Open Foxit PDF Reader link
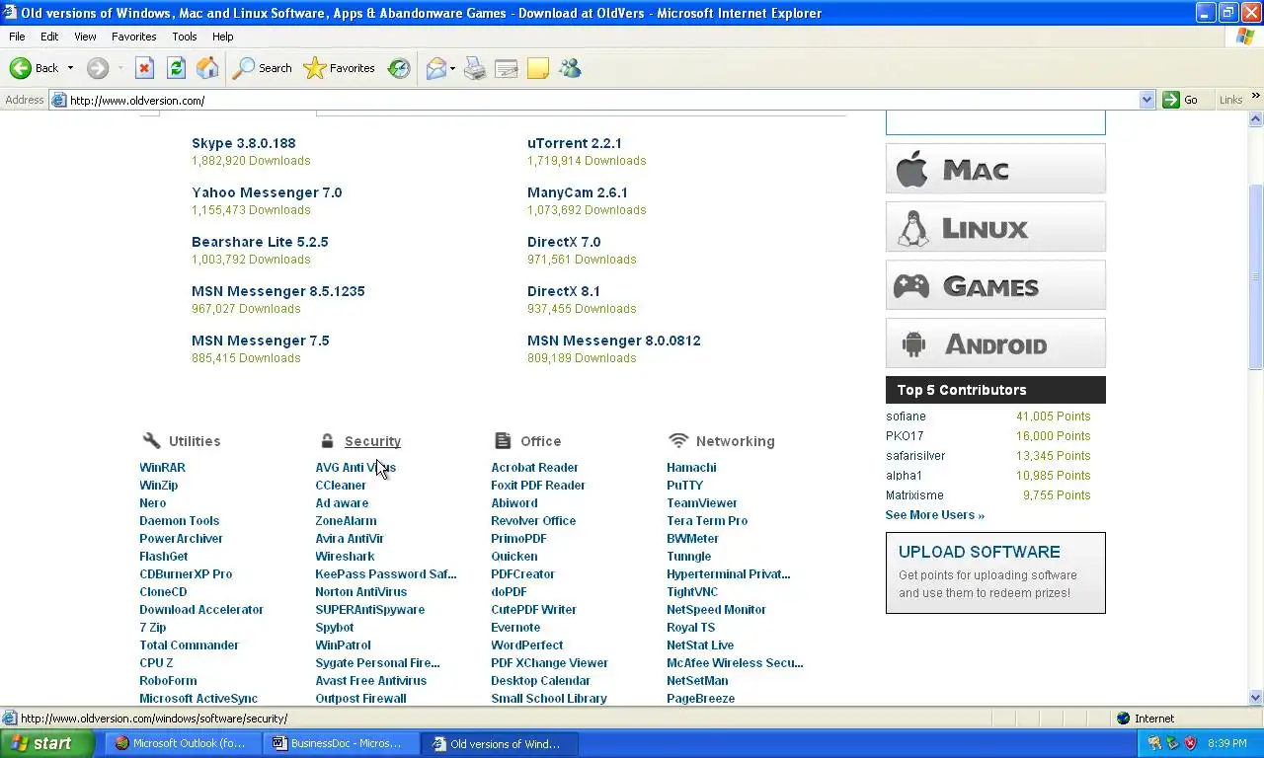The width and height of the screenshot is (1264, 758). (x=538, y=486)
